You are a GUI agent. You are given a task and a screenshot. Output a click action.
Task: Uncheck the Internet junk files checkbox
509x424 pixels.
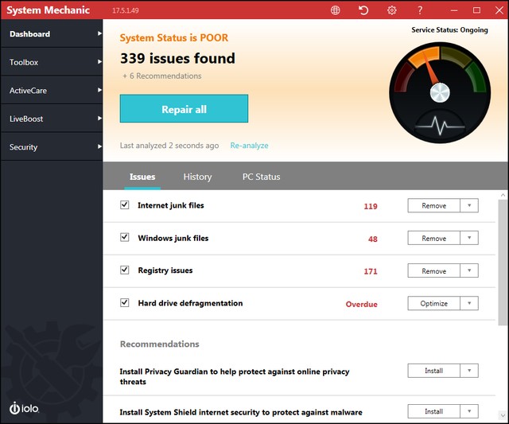point(124,205)
